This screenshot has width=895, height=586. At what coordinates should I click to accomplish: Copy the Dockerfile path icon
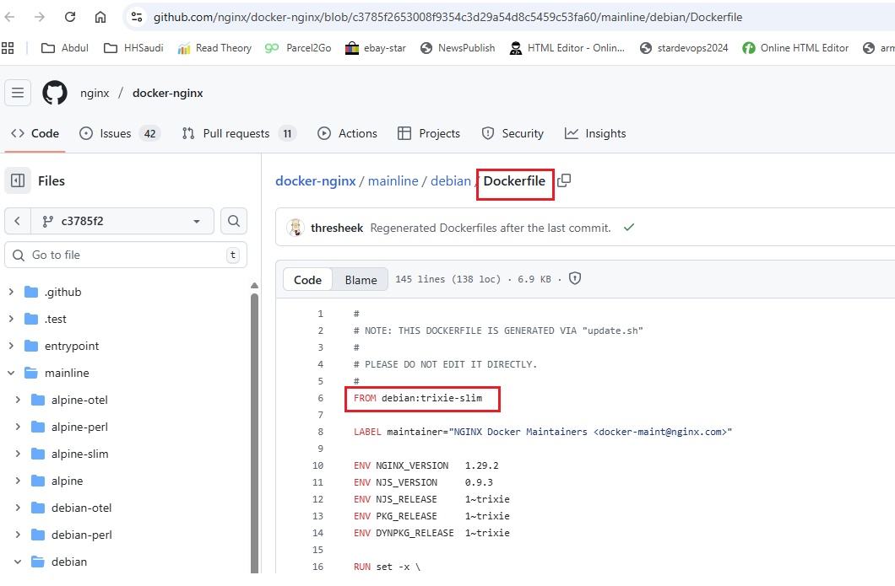click(564, 180)
